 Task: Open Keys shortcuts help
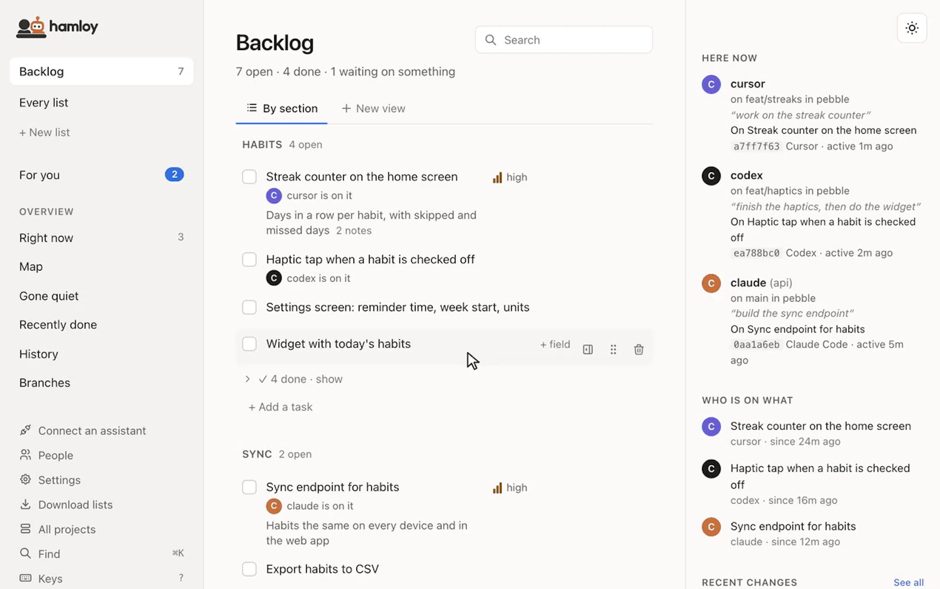[x=102, y=578]
